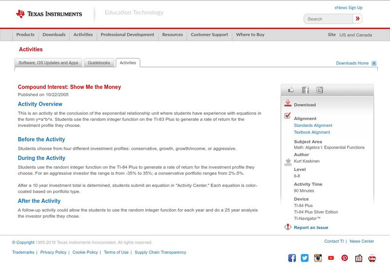Click Math: Algebra I: Exponential Functions text
The width and height of the screenshot is (390, 267).
point(330,148)
